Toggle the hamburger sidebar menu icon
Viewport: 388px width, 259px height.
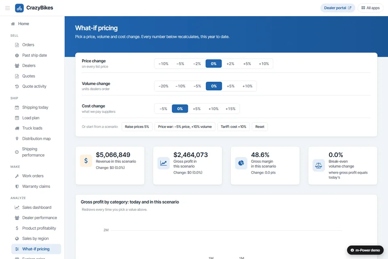pos(7,8)
